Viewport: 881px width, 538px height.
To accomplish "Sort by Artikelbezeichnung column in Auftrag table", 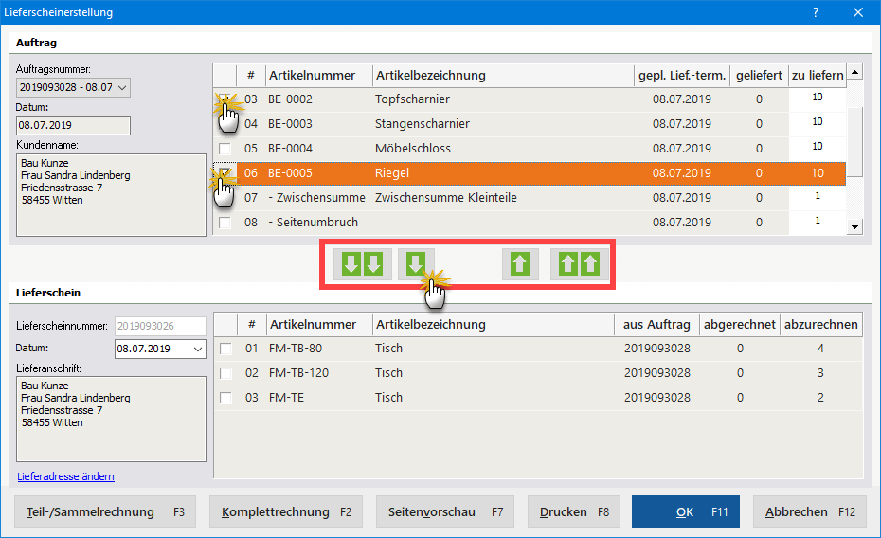I will pos(502,75).
